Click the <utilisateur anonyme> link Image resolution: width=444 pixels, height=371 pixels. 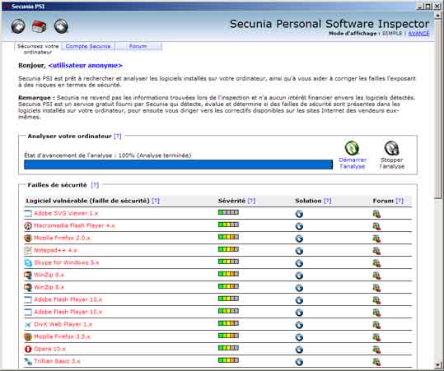[85, 66]
